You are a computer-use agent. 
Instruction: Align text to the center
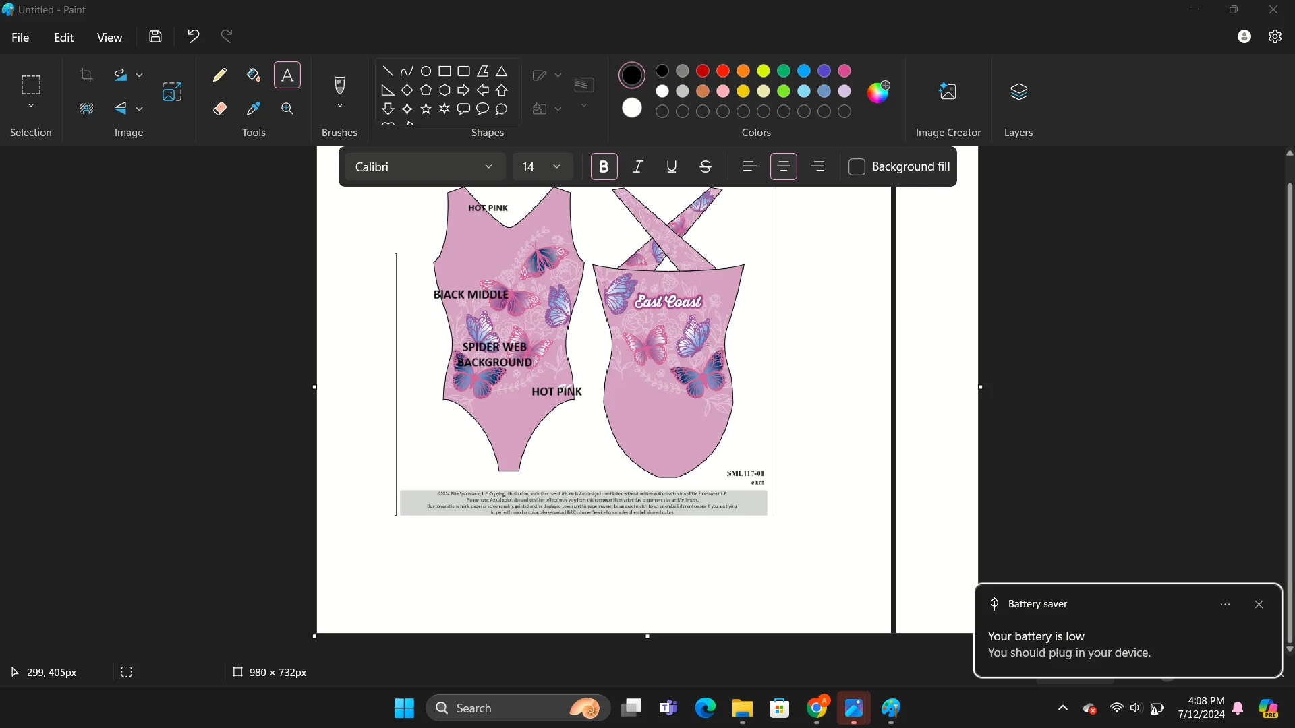(x=784, y=166)
